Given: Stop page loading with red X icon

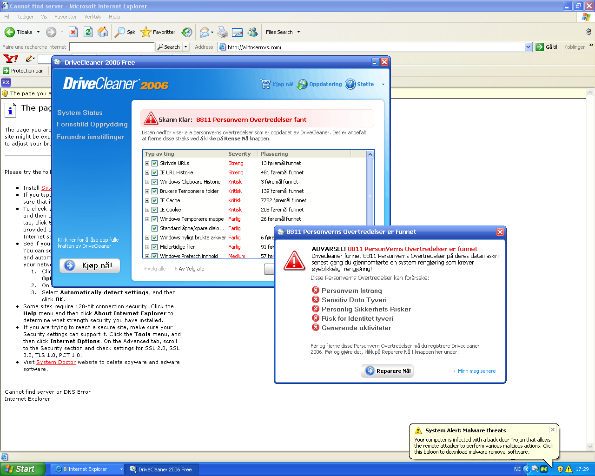Looking at the screenshot, I should pos(73,32).
